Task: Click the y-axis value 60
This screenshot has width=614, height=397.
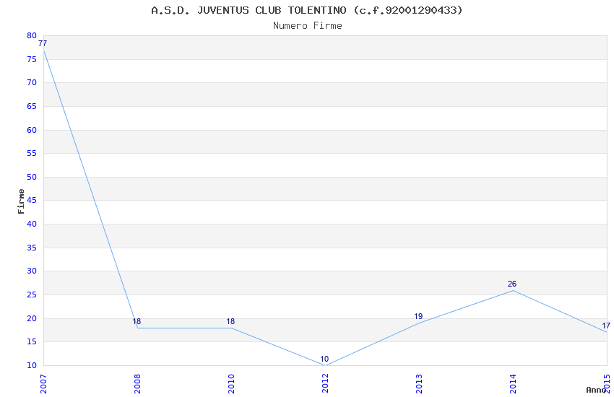Action: pyautogui.click(x=32, y=130)
